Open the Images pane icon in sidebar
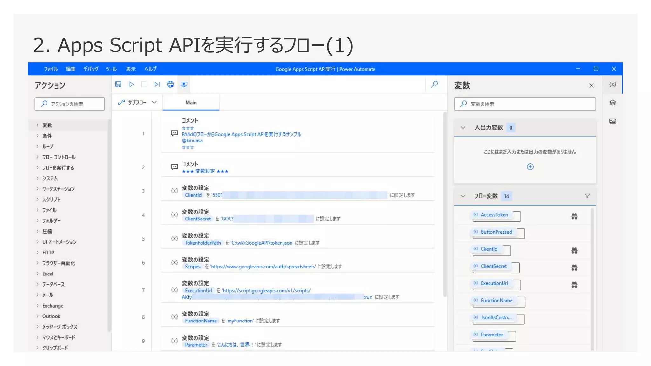The image size is (651, 366). (x=613, y=121)
